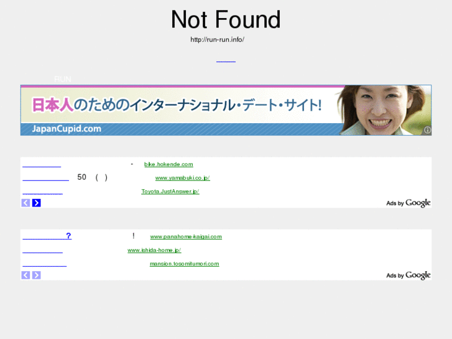Go to previous ads with hokende arrow

25,203
